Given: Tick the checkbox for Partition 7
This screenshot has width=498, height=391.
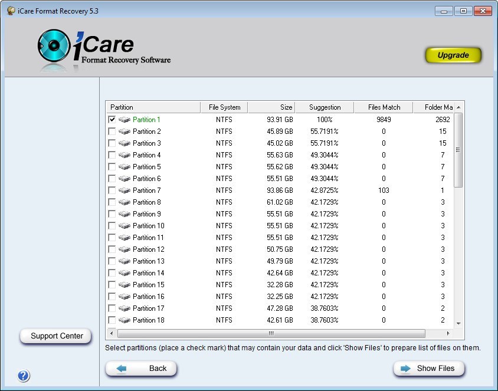Looking at the screenshot, I should pos(112,190).
